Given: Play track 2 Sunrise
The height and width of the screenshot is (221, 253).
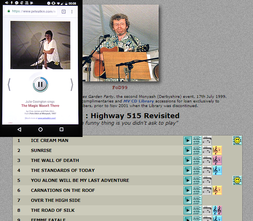Looking at the screenshot, I should pos(188,150).
